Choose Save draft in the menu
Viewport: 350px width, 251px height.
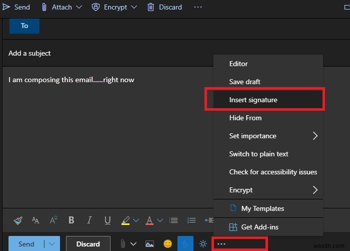tap(268, 82)
